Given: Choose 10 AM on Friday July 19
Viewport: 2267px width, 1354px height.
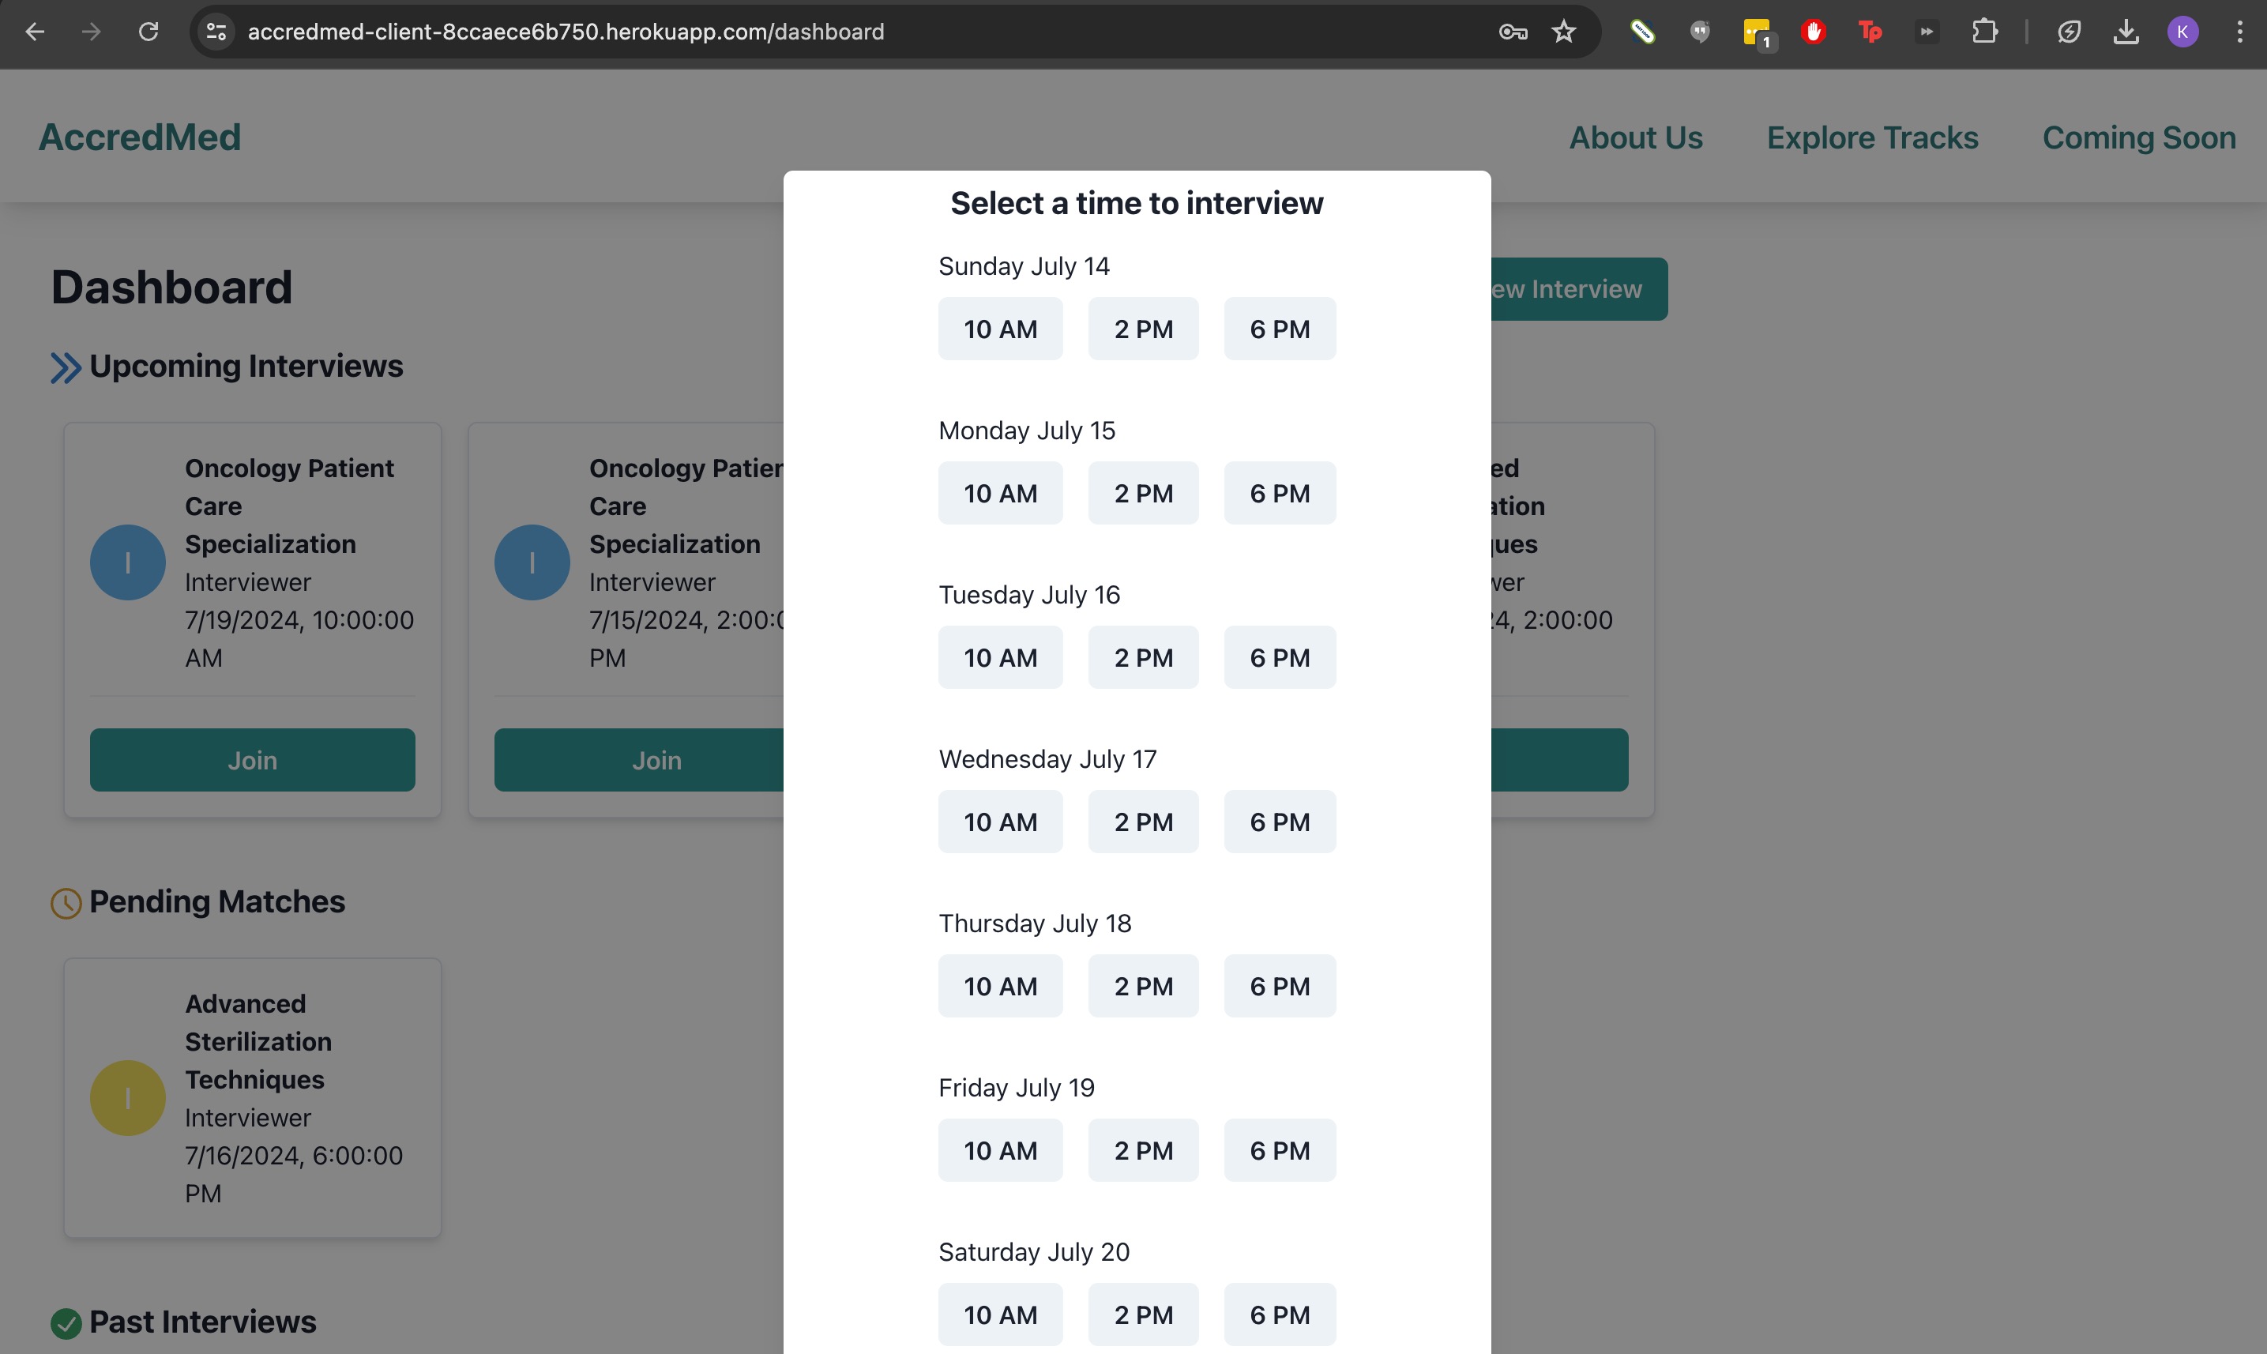Looking at the screenshot, I should (1000, 1150).
